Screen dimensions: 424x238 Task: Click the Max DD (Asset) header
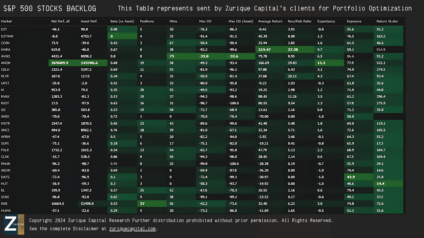(x=241, y=21)
